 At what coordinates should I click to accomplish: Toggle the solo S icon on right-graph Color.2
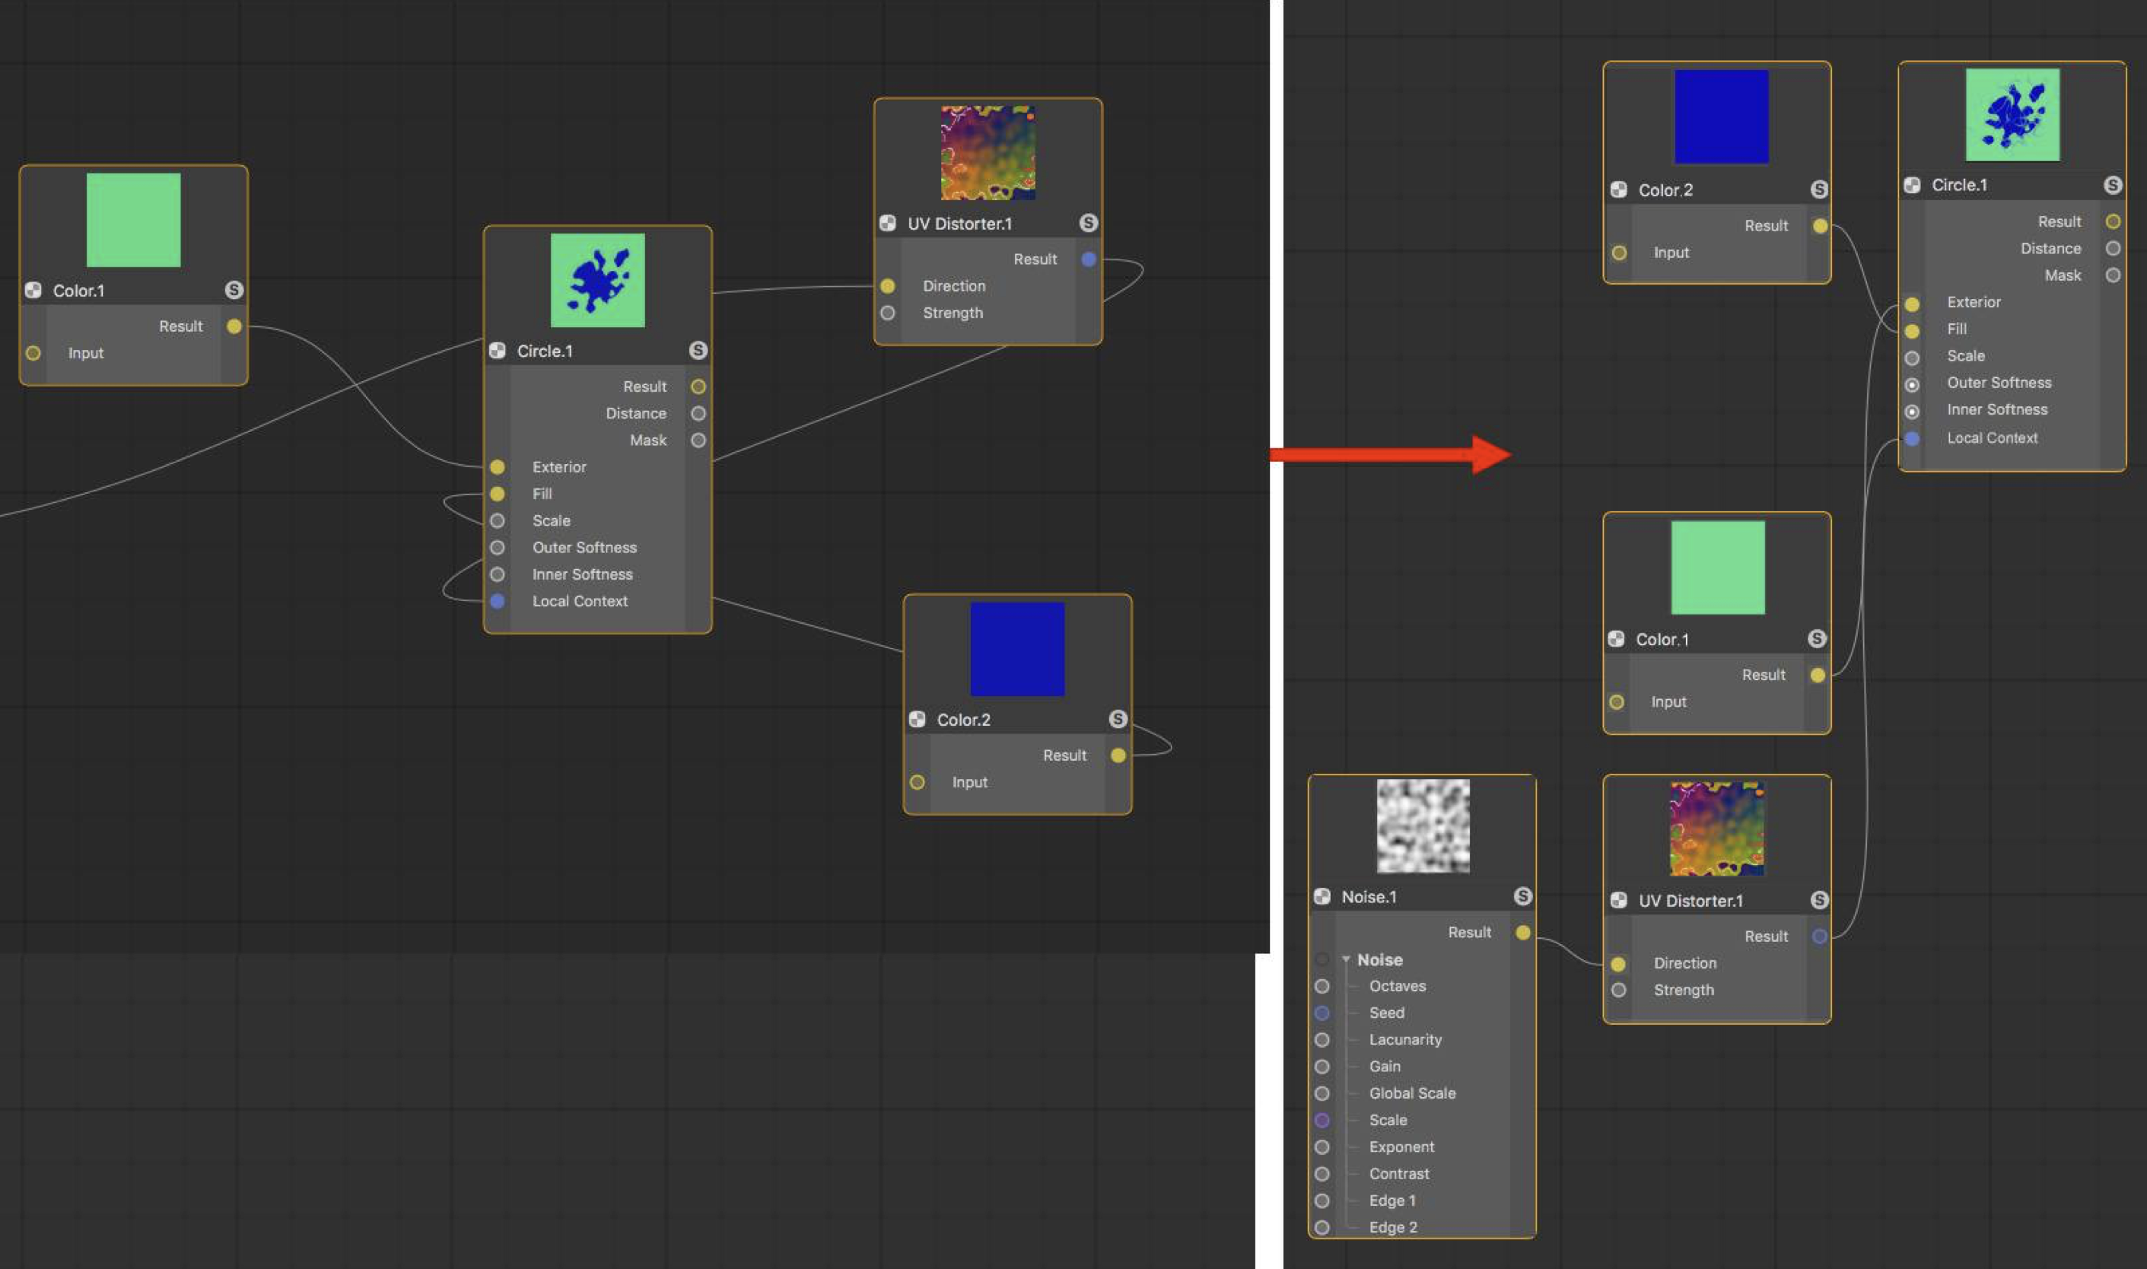[x=1818, y=190]
